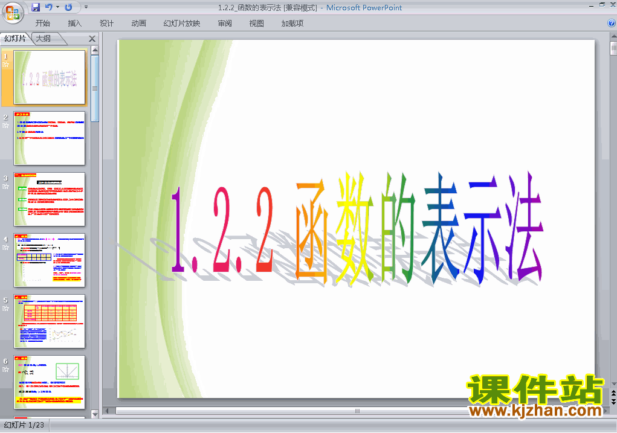The width and height of the screenshot is (617, 433).
Task: Click animation star icon under slide 5
Action: [5, 309]
